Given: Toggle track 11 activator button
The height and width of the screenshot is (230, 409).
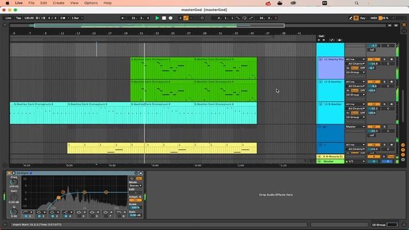Looking at the screenshot, I should [x=373, y=59].
